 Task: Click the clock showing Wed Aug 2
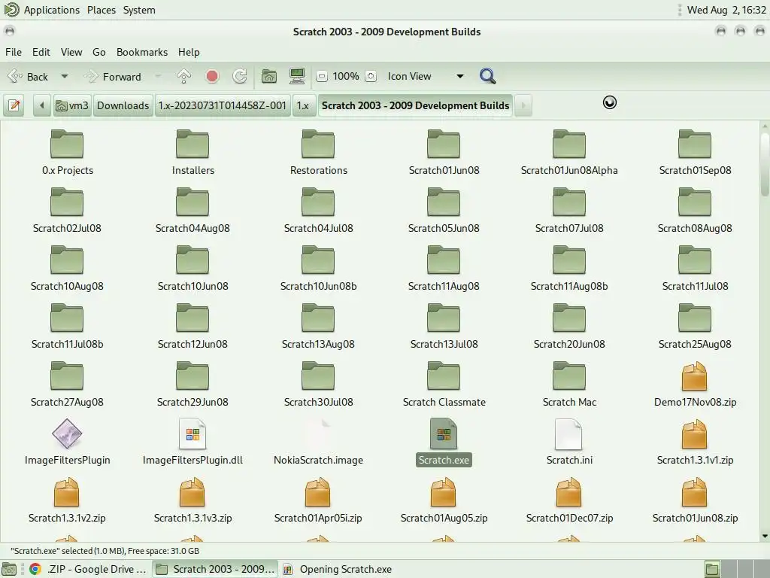(x=726, y=10)
